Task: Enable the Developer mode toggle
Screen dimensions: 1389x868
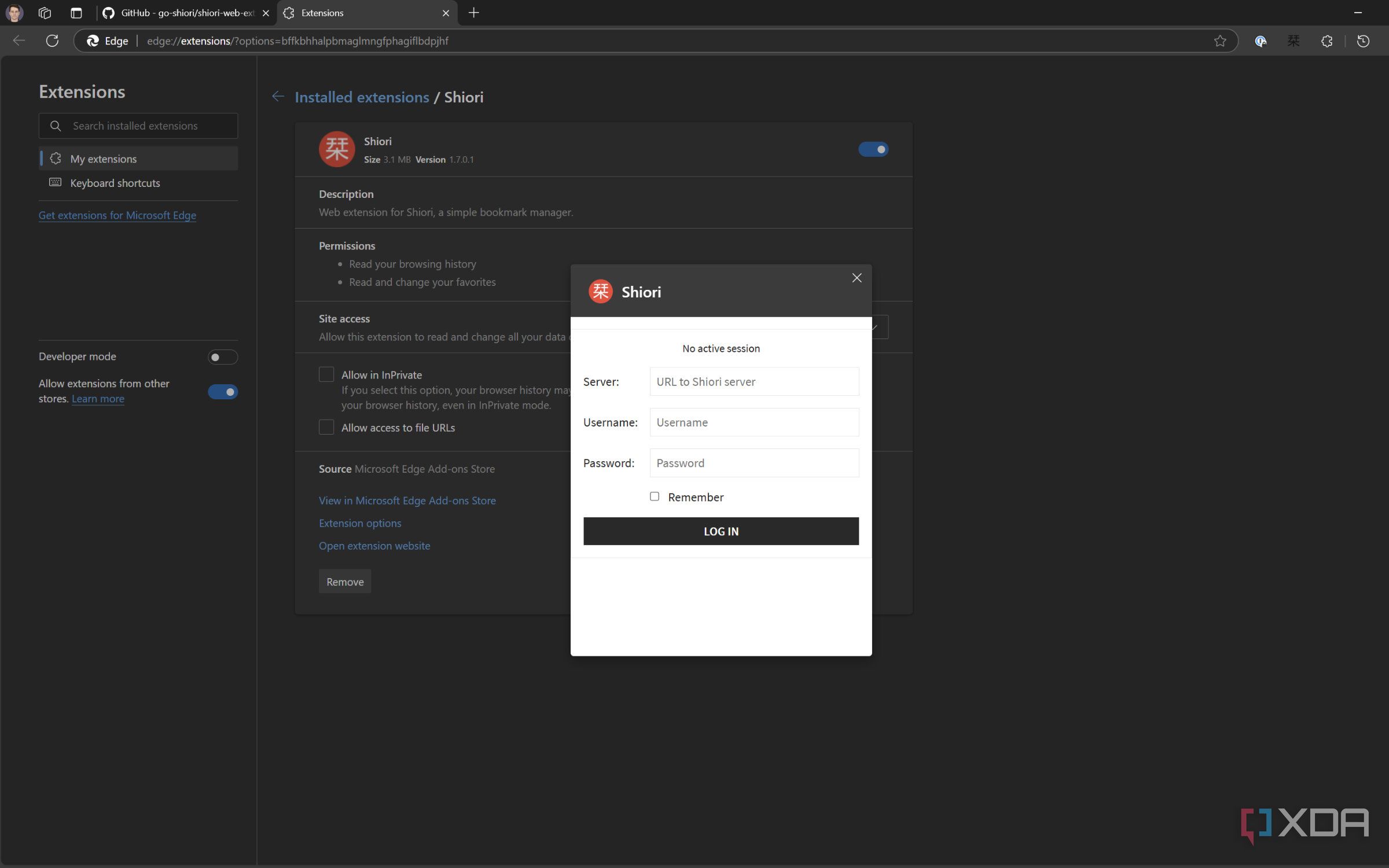Action: click(222, 357)
